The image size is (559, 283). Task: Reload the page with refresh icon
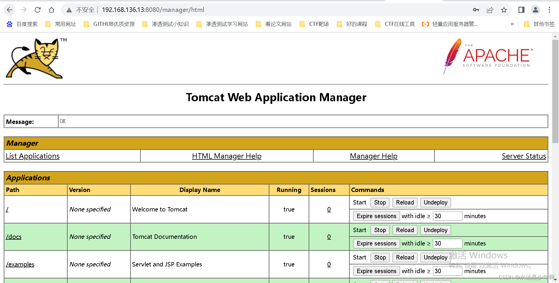[x=38, y=10]
